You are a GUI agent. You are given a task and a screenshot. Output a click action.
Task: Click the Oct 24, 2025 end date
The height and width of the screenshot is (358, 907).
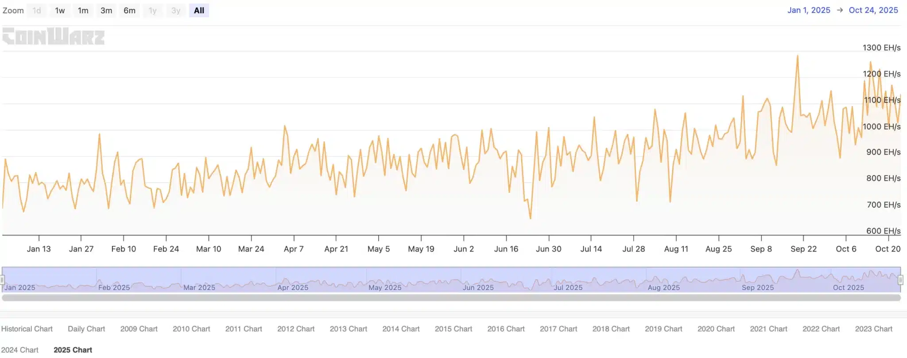(x=873, y=10)
